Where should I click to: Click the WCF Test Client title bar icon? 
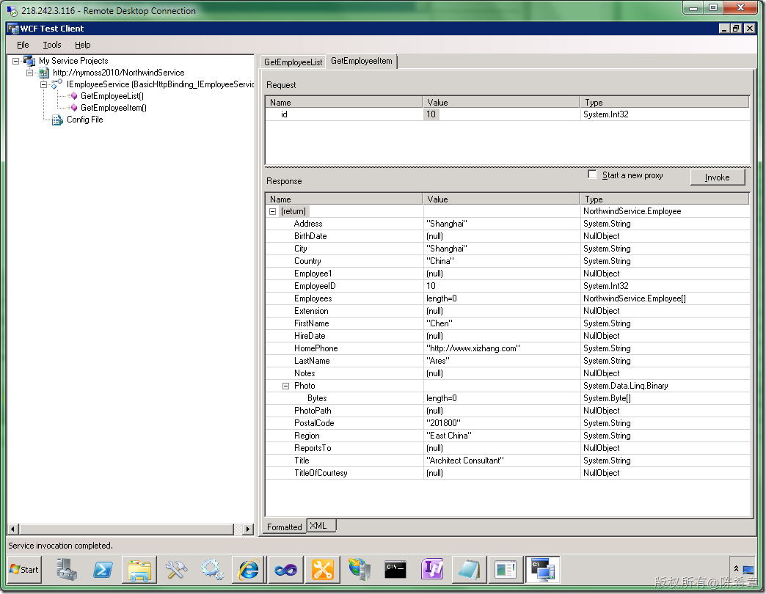(x=12, y=29)
